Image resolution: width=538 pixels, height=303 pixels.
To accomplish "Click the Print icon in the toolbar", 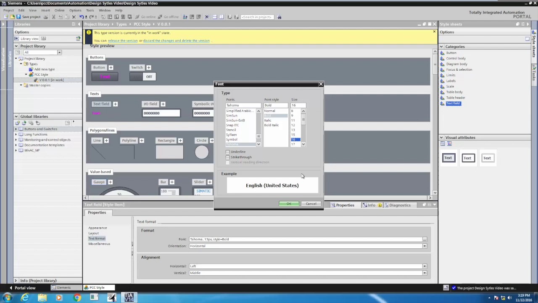I will point(46,17).
